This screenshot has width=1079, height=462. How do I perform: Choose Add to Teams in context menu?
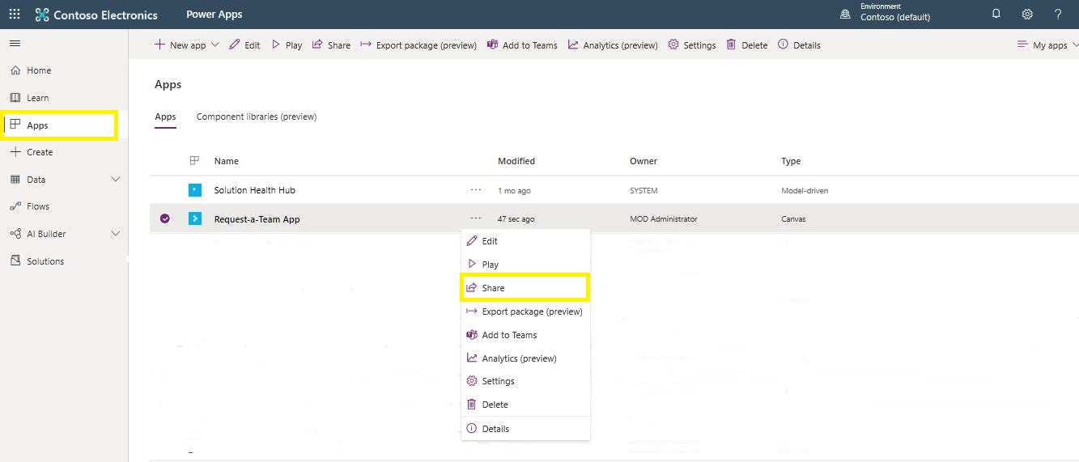point(525,335)
